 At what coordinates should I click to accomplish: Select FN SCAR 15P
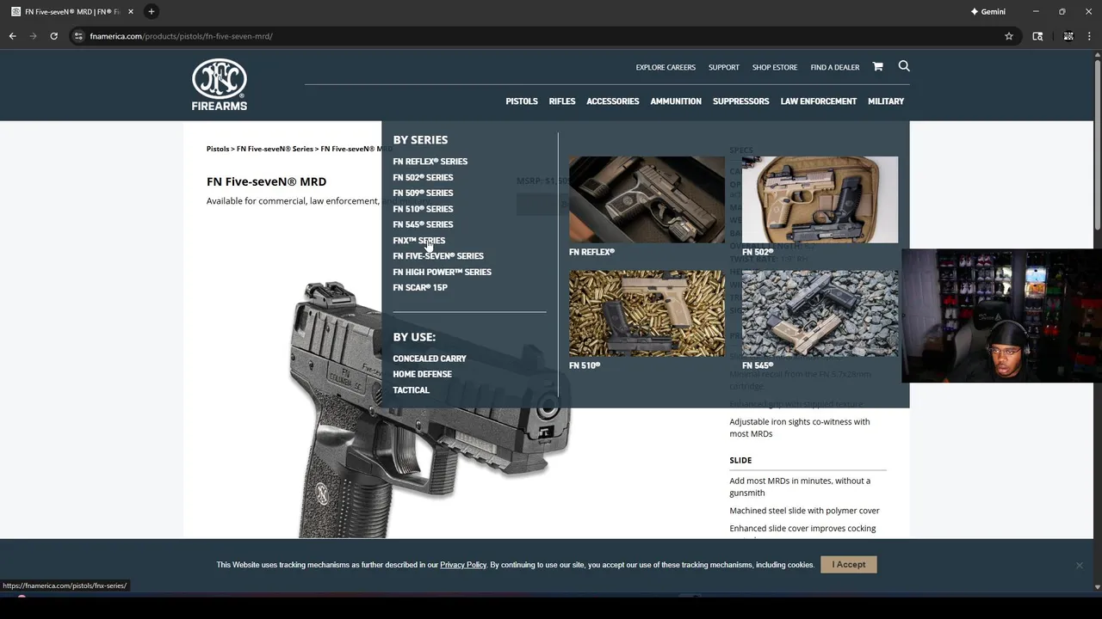pos(420,288)
